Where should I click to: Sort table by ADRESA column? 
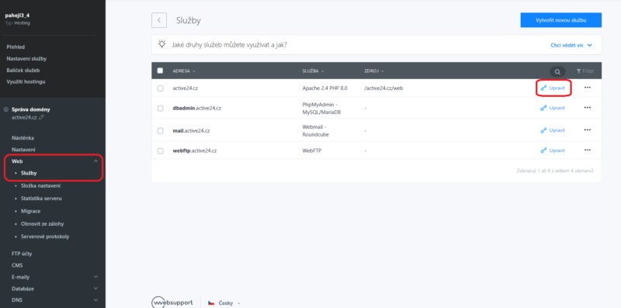[184, 71]
